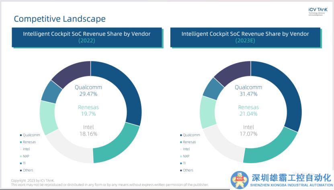Click the Others legend entry in 2022 chart

(28, 170)
